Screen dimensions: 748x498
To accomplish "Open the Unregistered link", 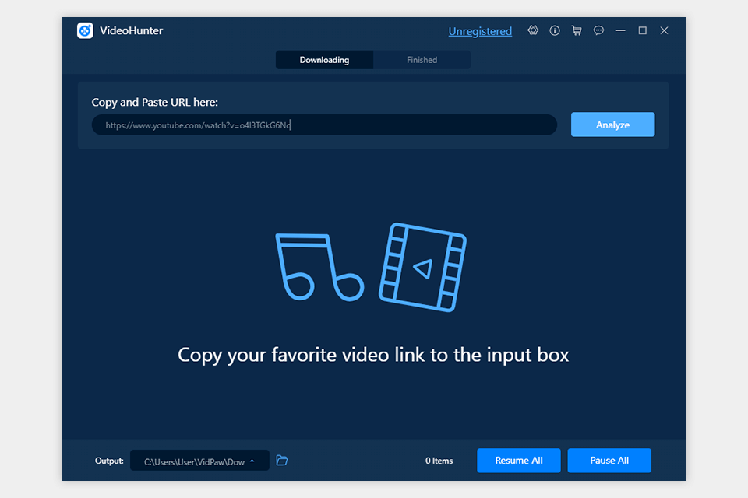I will 480,31.
